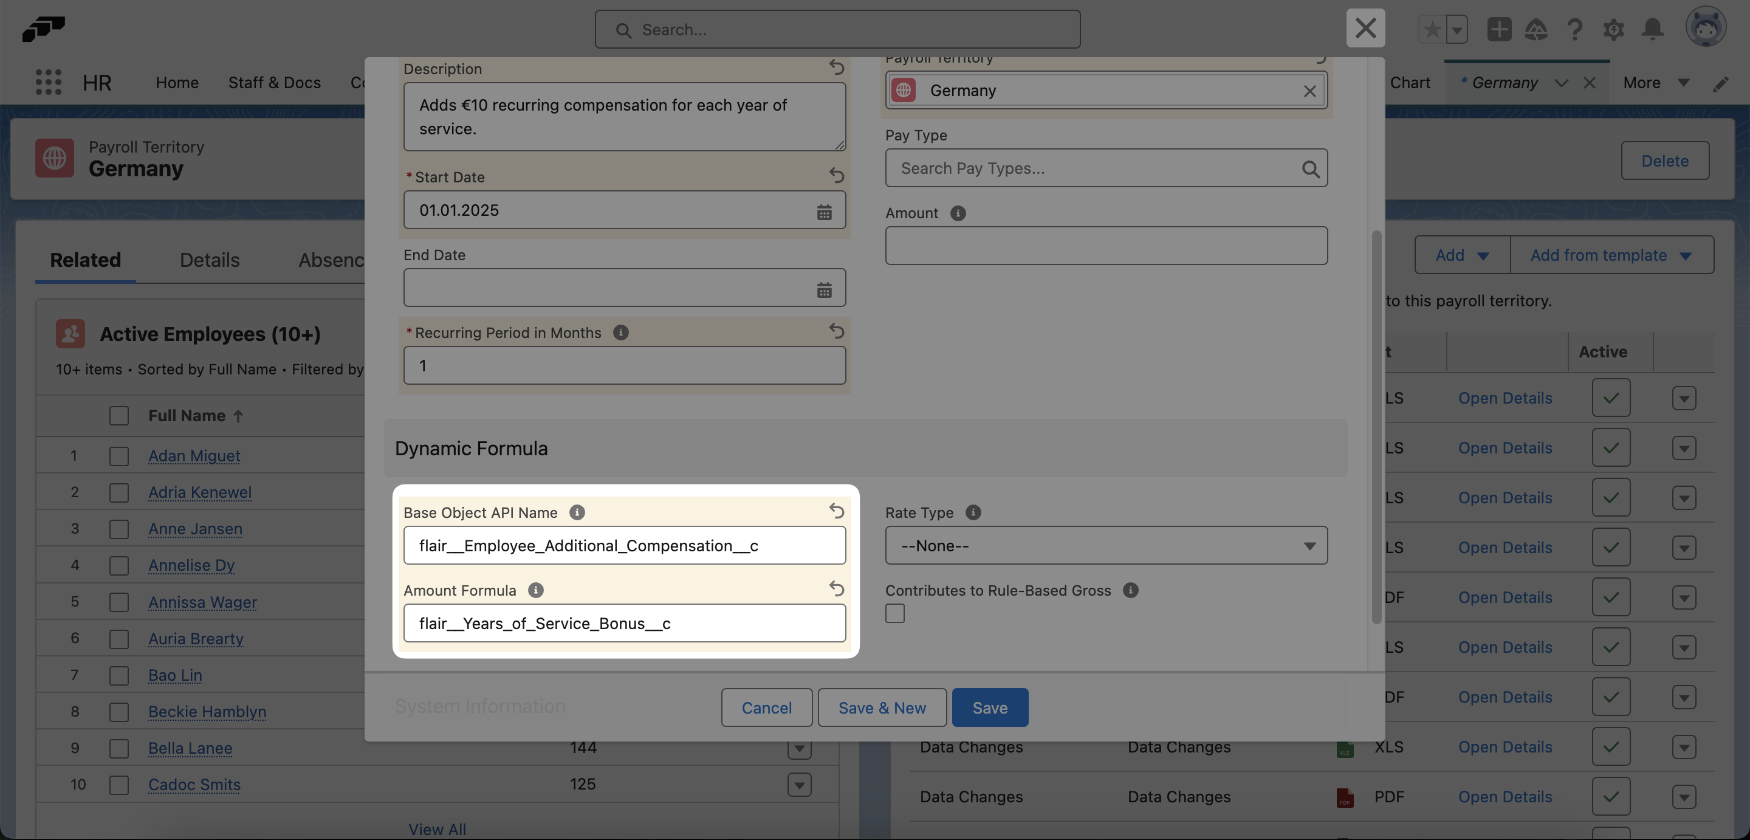
Task: Reset Start Date using its undo icon
Action: [836, 176]
